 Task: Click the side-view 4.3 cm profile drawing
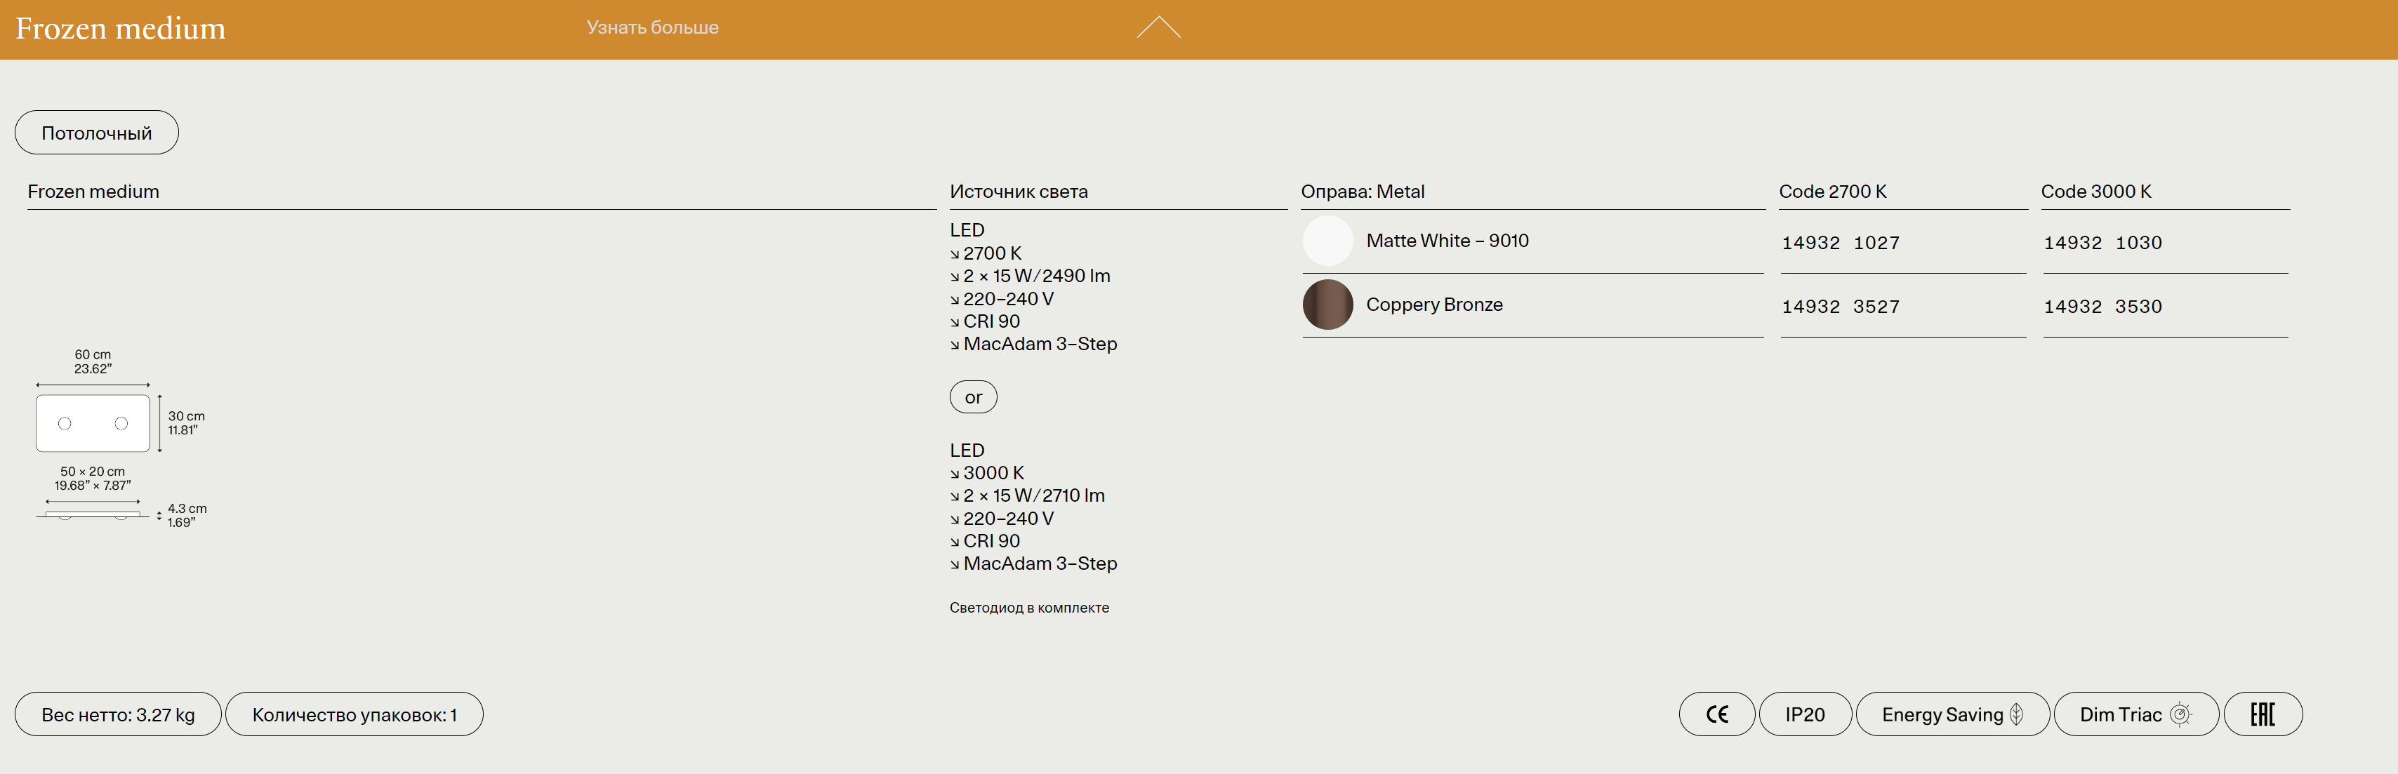point(93,514)
